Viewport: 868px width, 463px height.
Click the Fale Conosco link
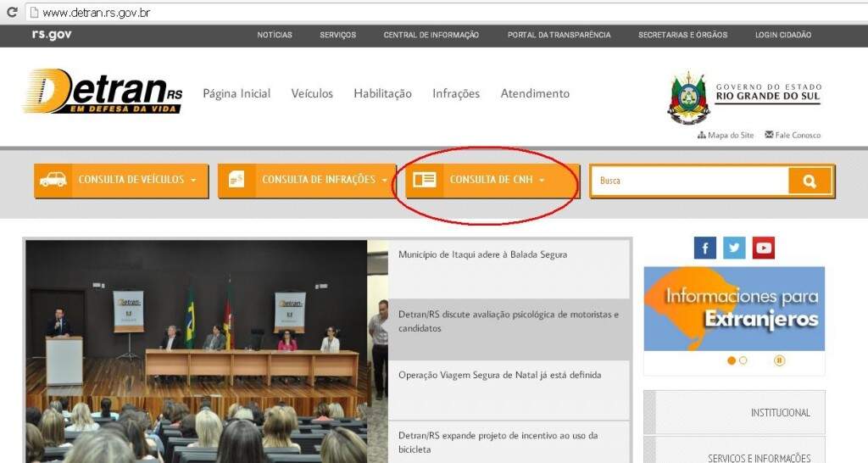pyautogui.click(x=793, y=135)
